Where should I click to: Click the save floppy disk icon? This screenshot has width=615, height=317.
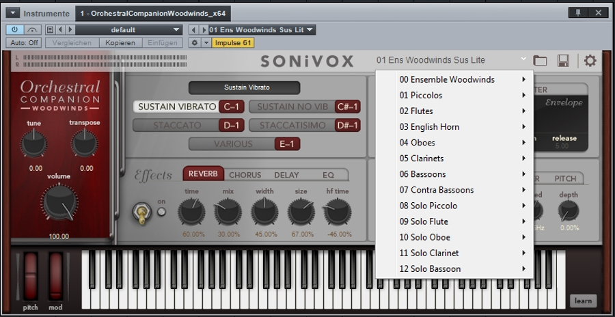563,60
